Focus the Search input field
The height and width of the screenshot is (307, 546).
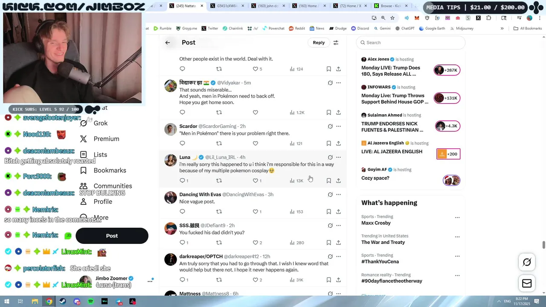coord(410,43)
